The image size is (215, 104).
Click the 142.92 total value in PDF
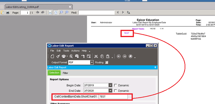point(152,29)
